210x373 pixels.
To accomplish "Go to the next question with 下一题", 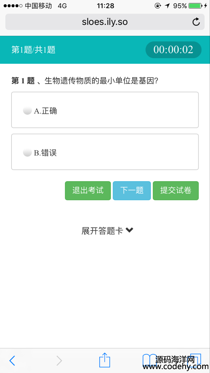I will 132,190.
